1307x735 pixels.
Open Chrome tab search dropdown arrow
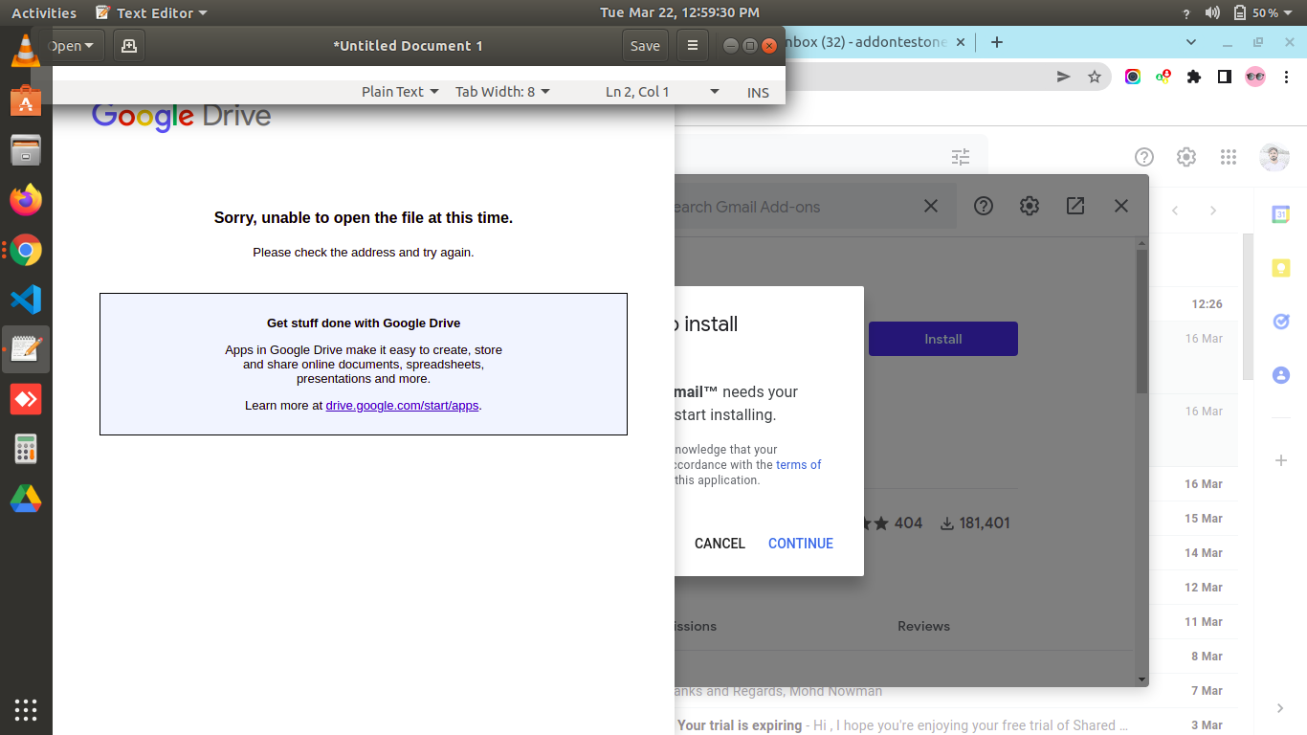pos(1191,42)
